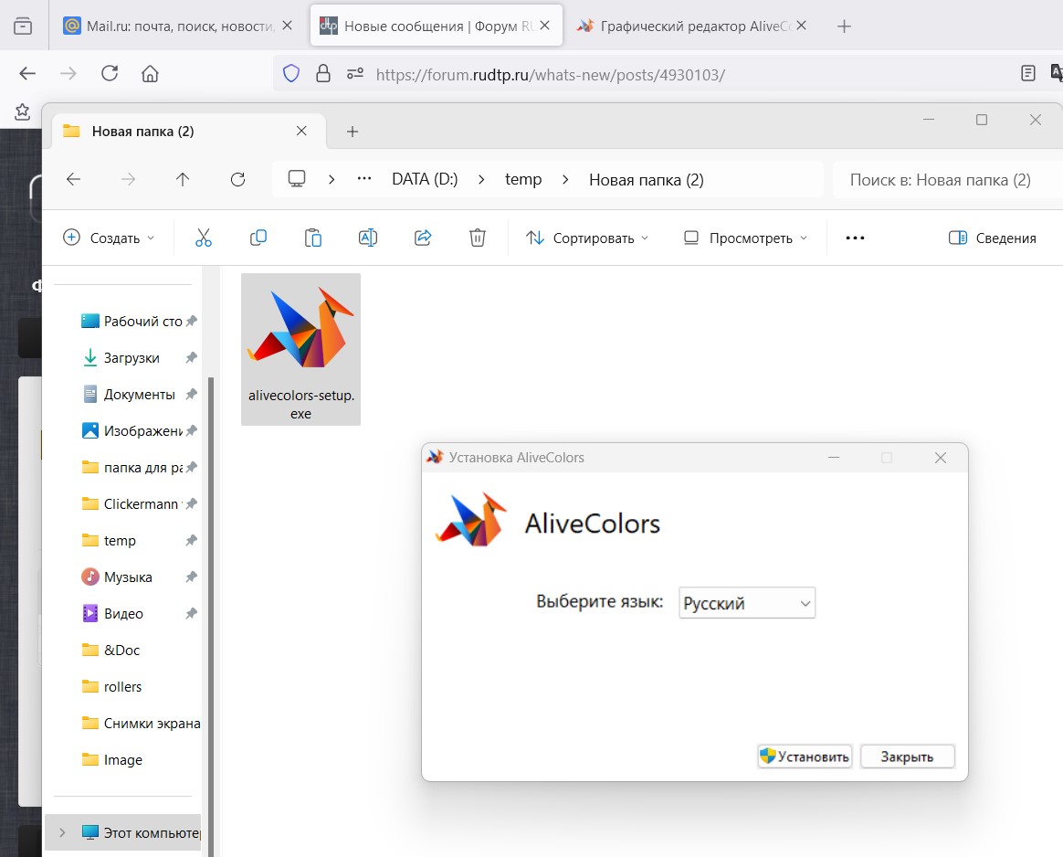Select the alivecolors-setup.exe file
This screenshot has height=857, width=1063.
coord(301,349)
